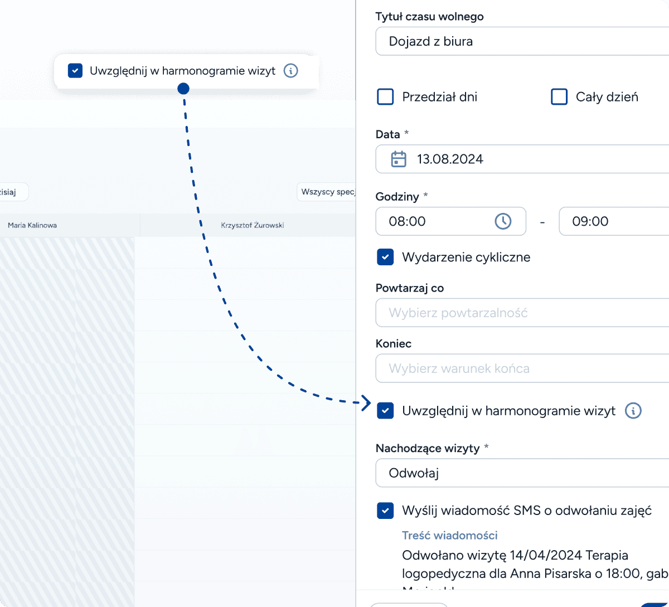This screenshot has width=669, height=607.
Task: Click the 'Treść wiadomości' link
Action: coord(449,535)
